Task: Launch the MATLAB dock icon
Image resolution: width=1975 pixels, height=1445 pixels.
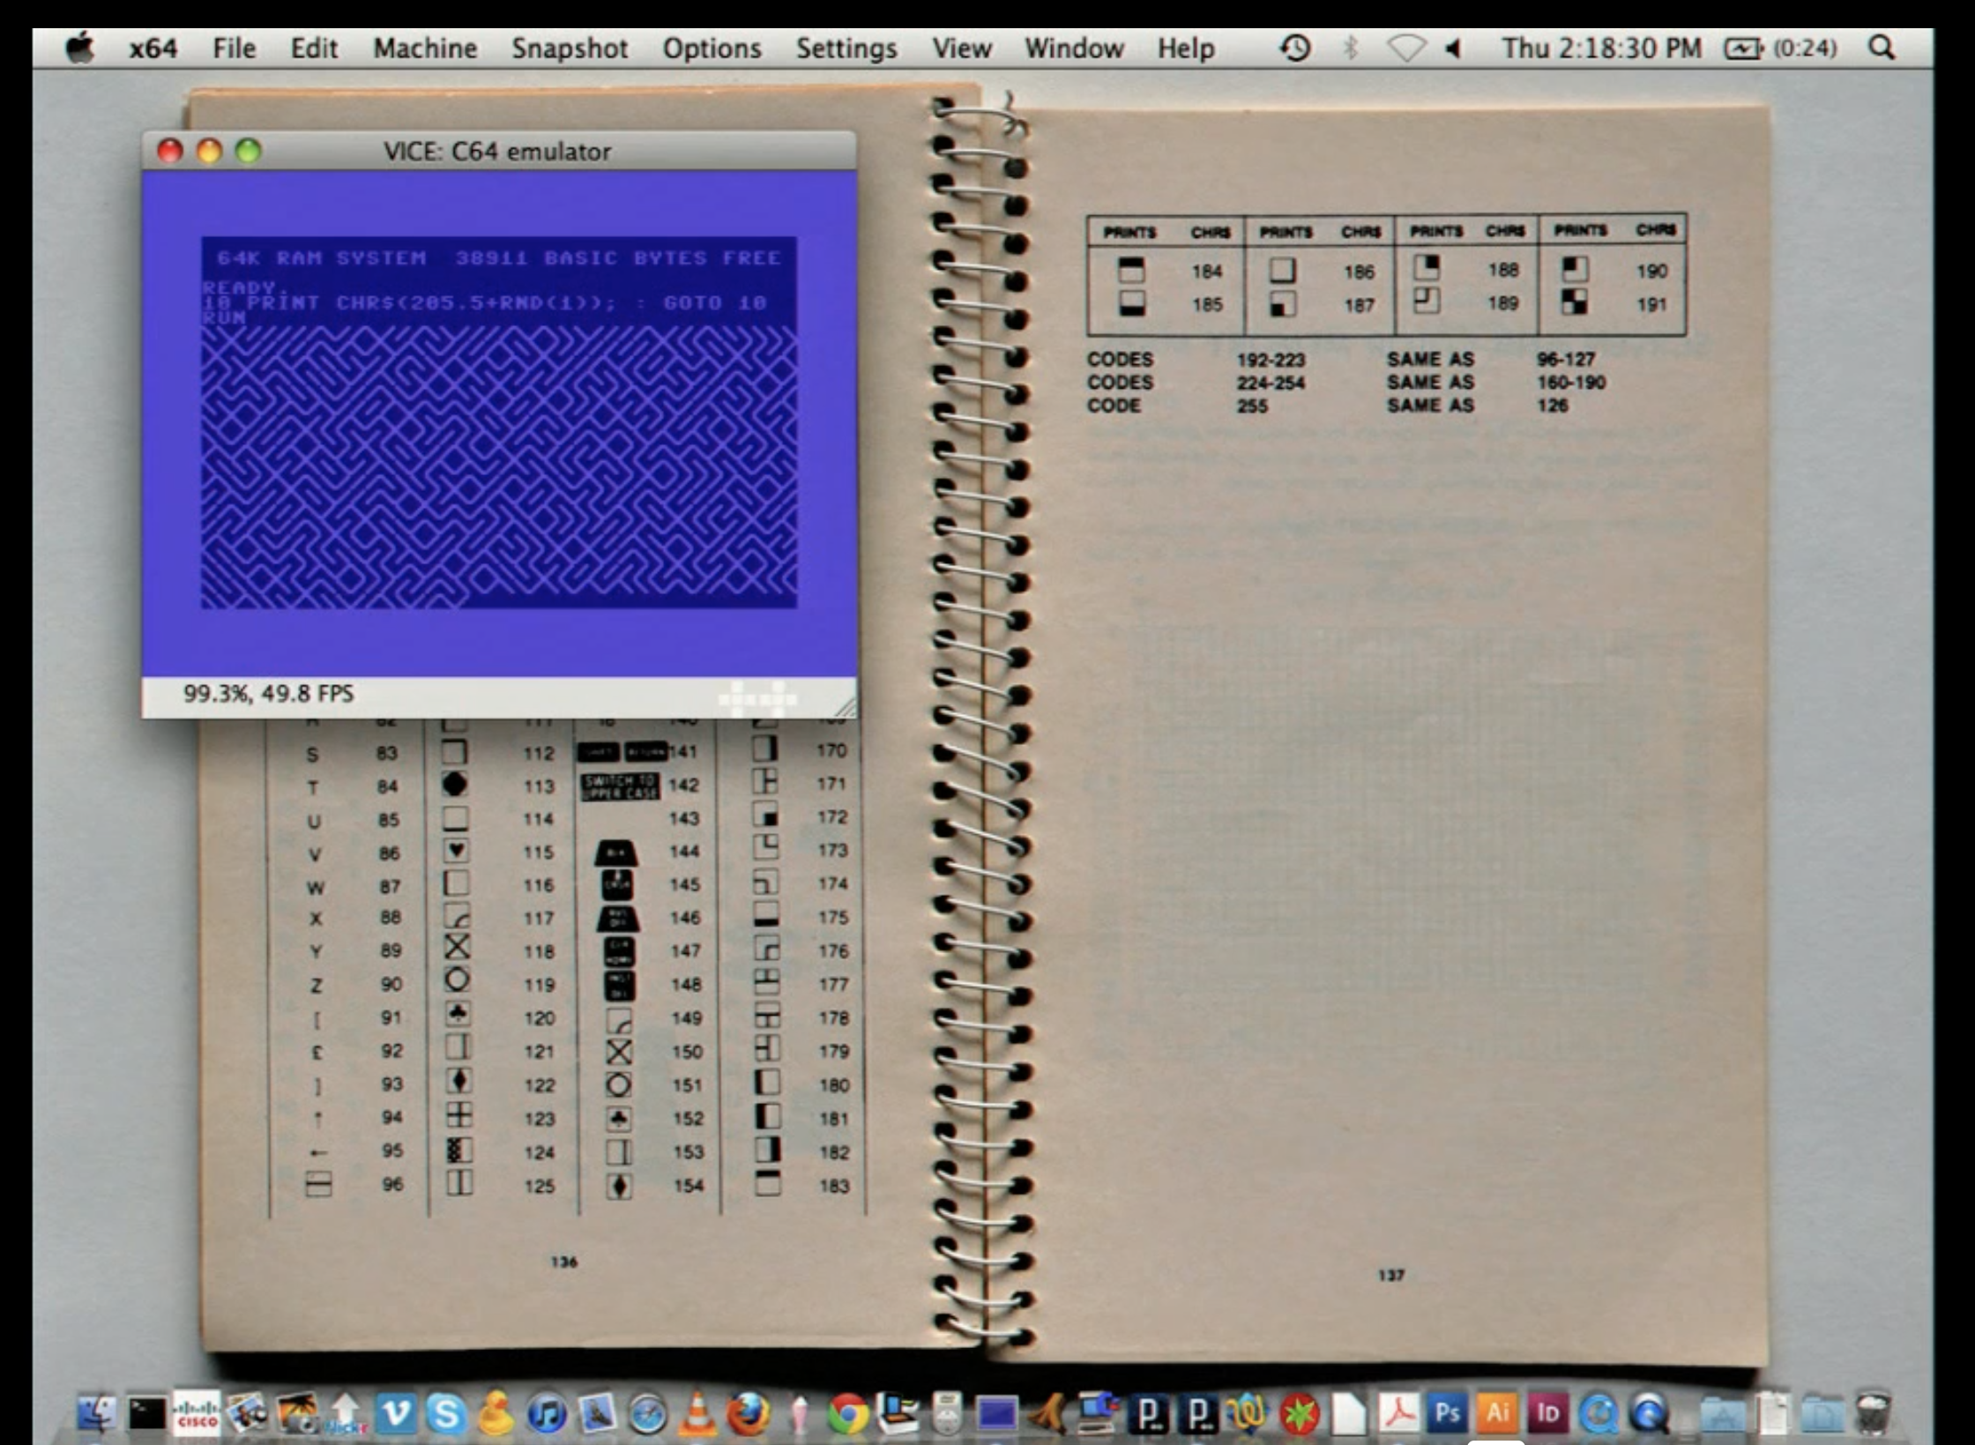Action: [1048, 1413]
